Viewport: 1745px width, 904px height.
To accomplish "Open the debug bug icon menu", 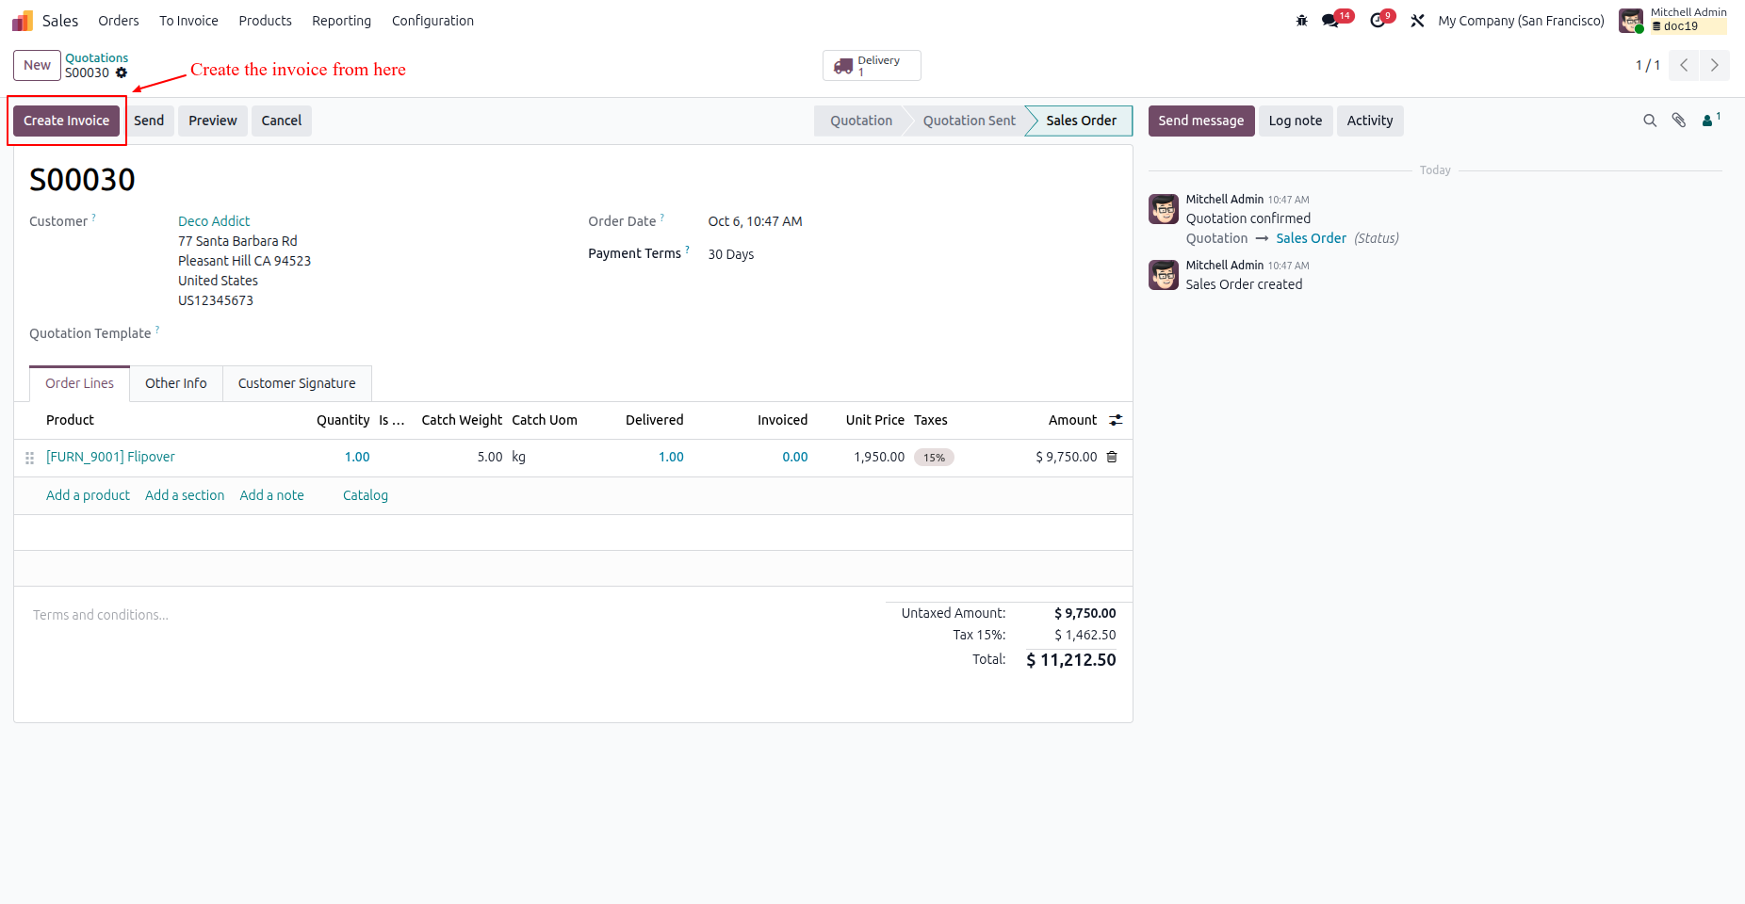I will [x=1302, y=21].
